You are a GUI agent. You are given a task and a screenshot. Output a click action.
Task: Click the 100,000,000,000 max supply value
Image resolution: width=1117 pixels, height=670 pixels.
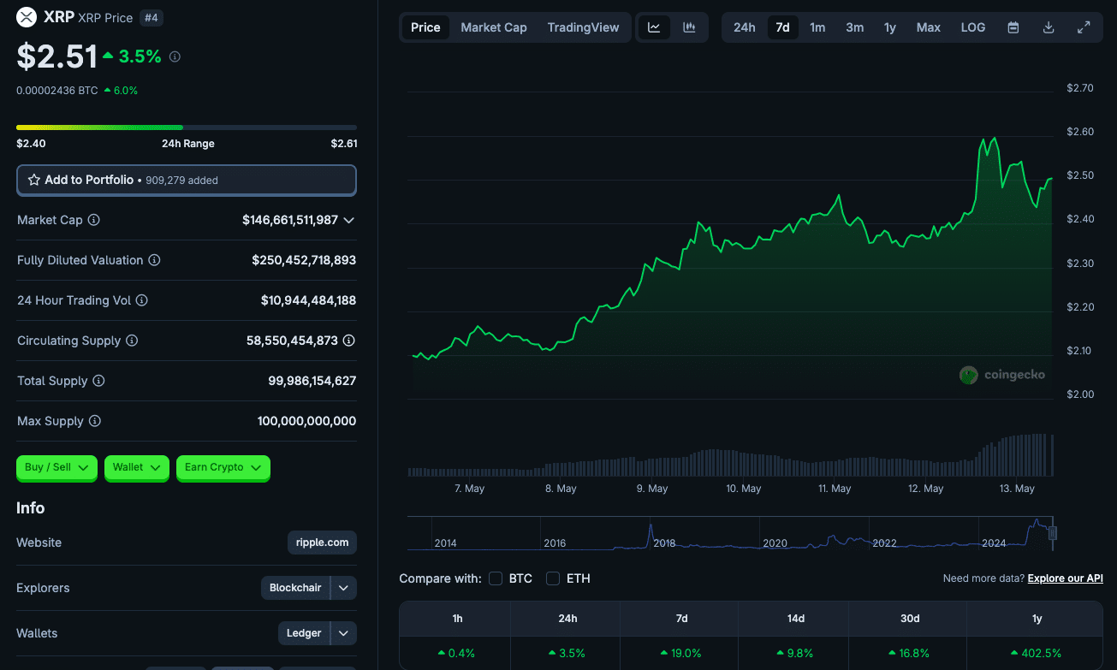point(306,421)
